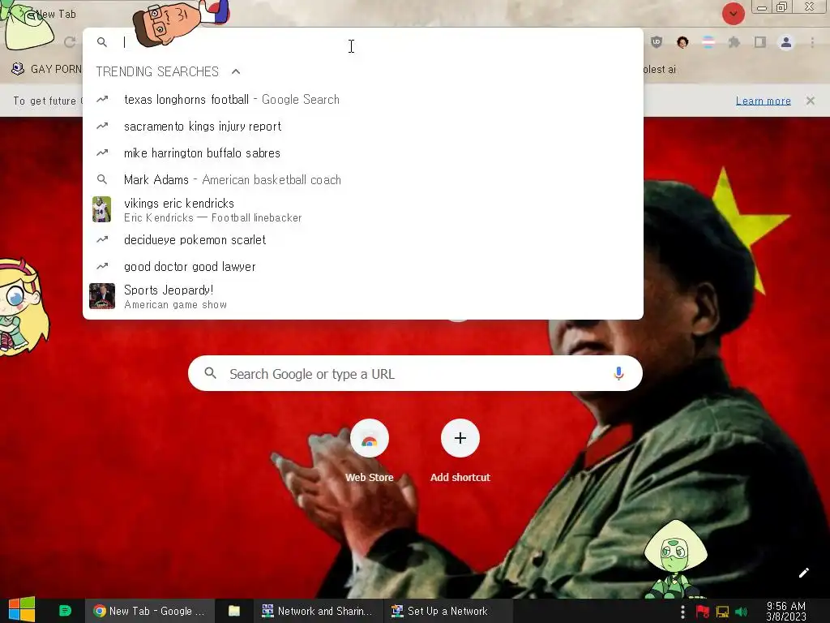Select good doctor good lawyer suggestion
Image resolution: width=830 pixels, height=623 pixels.
tap(363, 266)
